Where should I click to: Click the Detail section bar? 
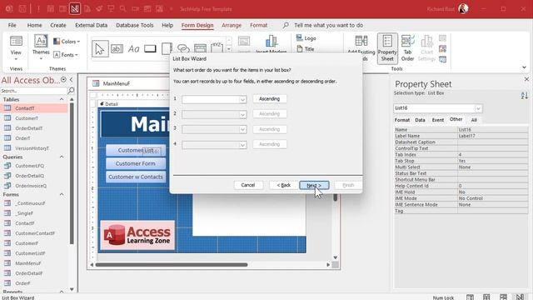click(132, 103)
